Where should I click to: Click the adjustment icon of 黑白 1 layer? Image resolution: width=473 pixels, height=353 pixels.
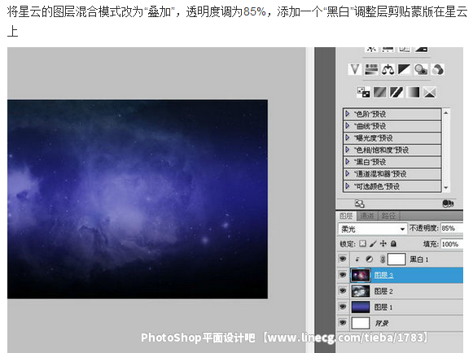pyautogui.click(x=369, y=259)
